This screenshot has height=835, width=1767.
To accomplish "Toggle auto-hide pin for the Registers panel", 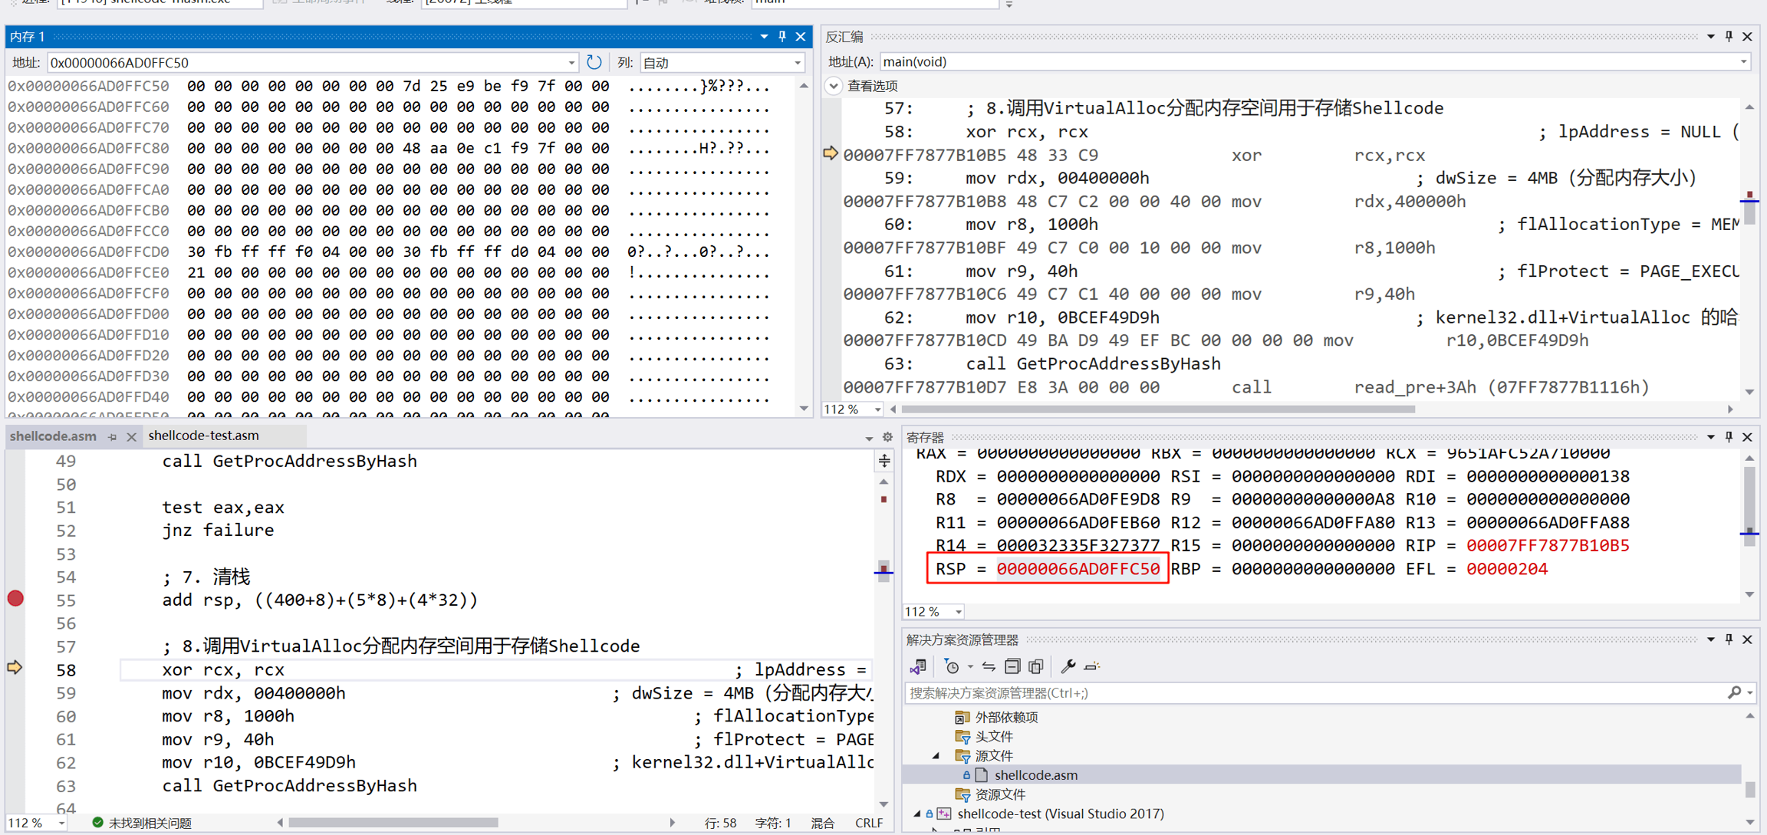I will 1729,436.
